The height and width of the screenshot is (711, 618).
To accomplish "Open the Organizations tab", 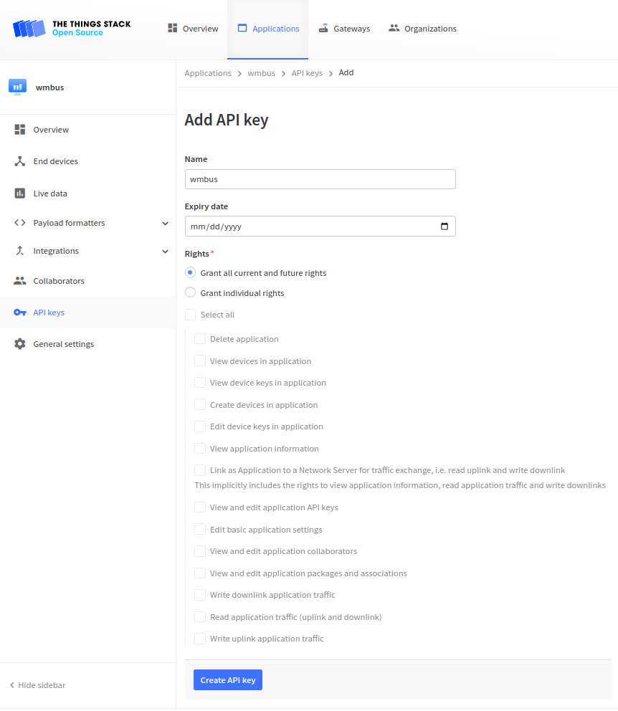I will (422, 29).
